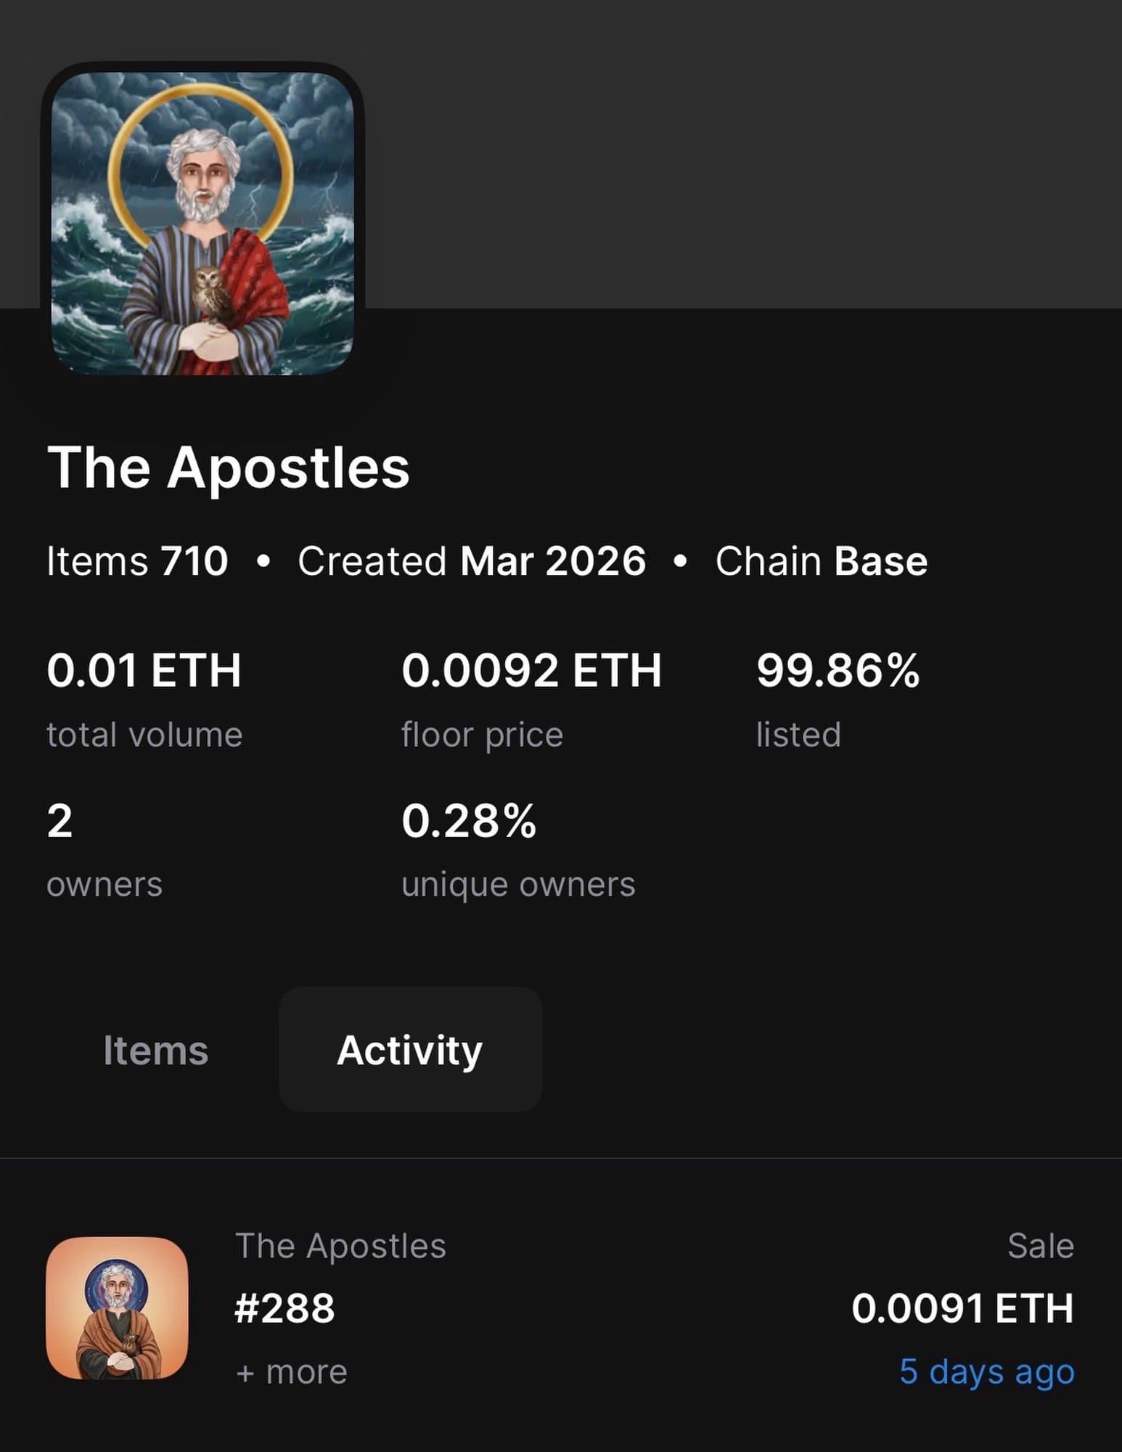Image resolution: width=1122 pixels, height=1452 pixels.
Task: Open the #288 sale thumbnail
Action: (117, 1308)
